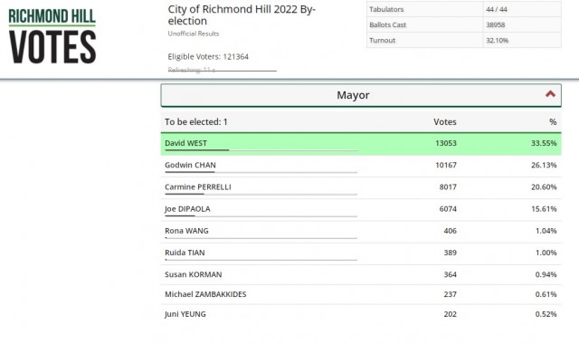This screenshot has height=344, width=579.
Task: Click the City of Richmond Hill By-election title
Action: [x=242, y=14]
